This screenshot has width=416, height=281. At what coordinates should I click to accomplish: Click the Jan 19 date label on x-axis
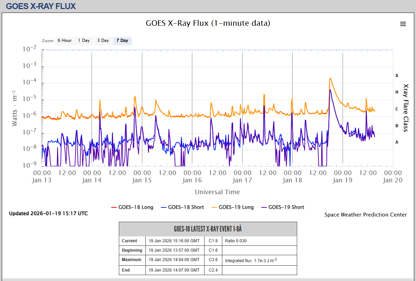pyautogui.click(x=342, y=180)
